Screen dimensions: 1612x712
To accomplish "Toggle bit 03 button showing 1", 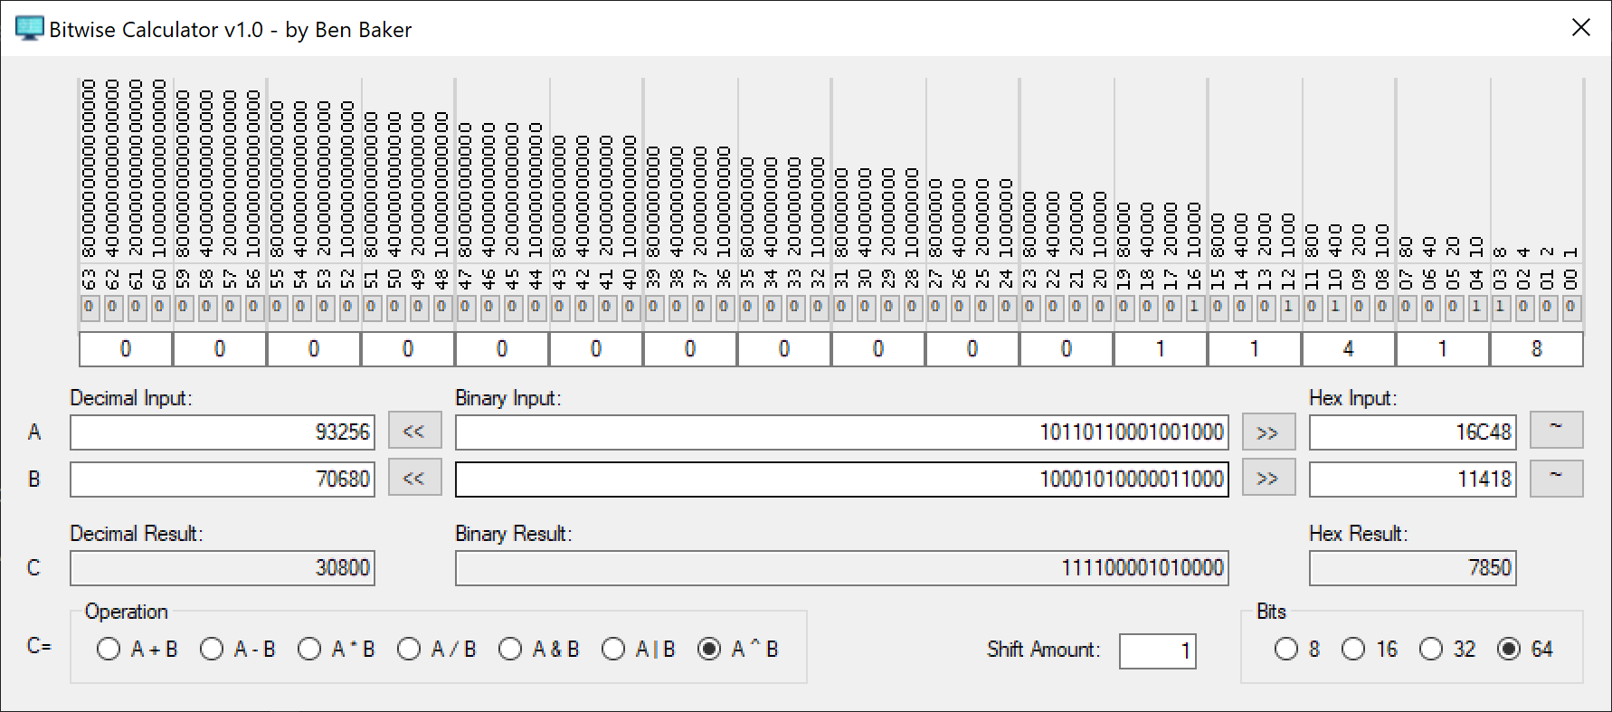I will [x=1500, y=308].
